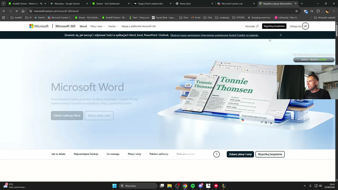
Task: Open the Chrome profile avatar
Action: (x=327, y=11)
